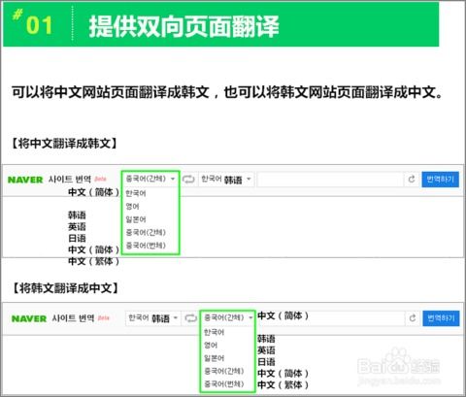The width and height of the screenshot is (466, 397).
Task: Click the refresh icon in lower toolbar
Action: 413,318
